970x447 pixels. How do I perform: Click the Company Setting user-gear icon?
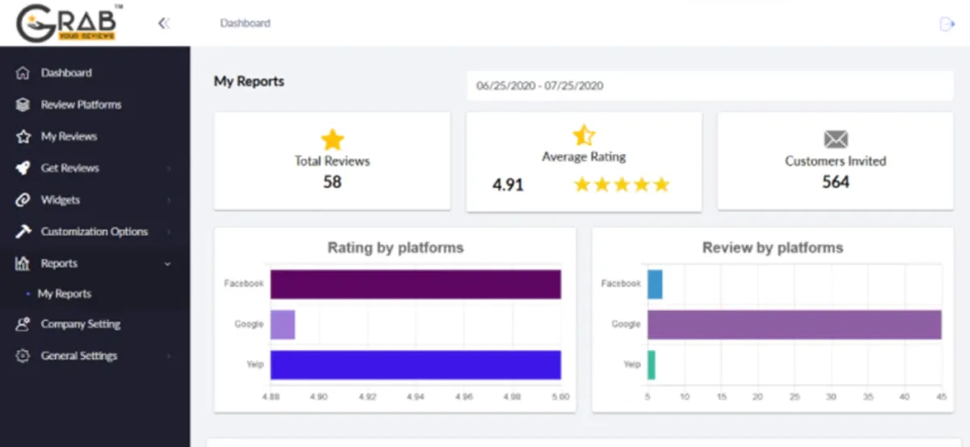[x=23, y=324]
